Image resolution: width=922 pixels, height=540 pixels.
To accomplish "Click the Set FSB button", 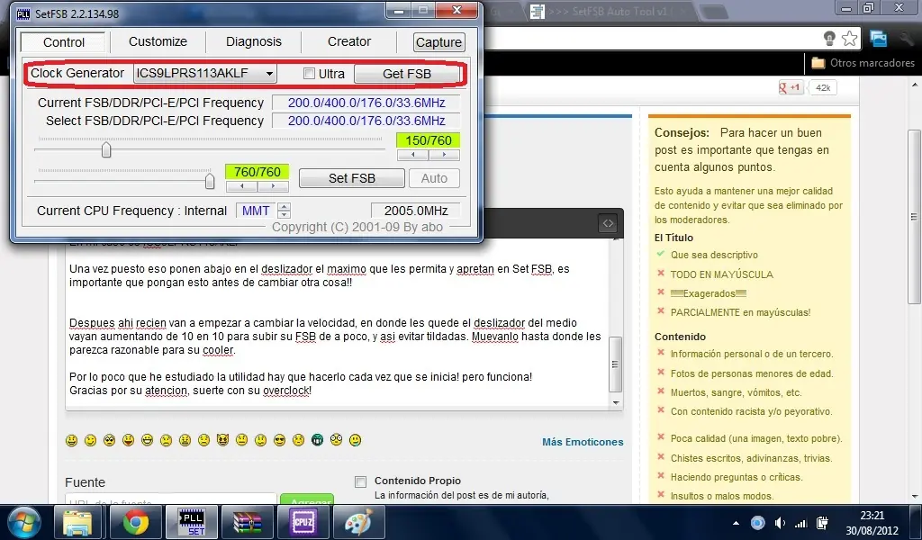I will (352, 178).
